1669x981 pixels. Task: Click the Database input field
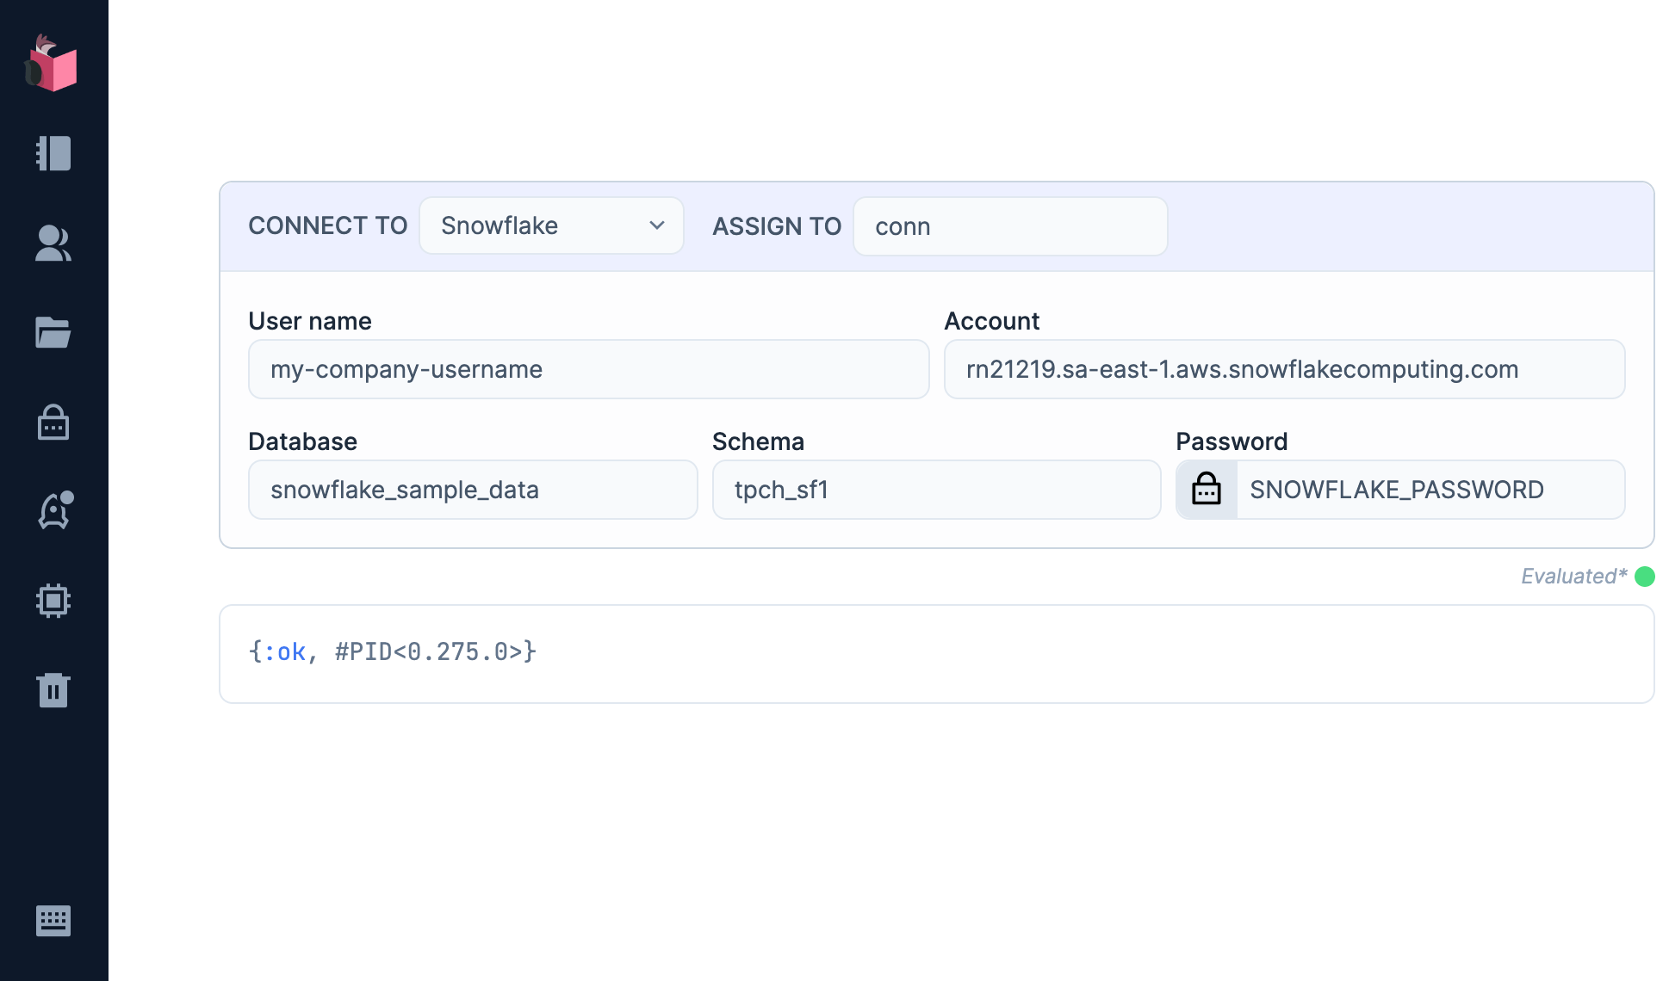[x=473, y=490]
